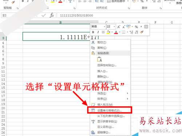182x136 pixels.
Task: Click the 粘贴选项: label in context menu
Action: [103, 53]
